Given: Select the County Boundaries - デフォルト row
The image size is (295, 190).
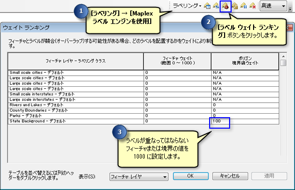Looking at the screenshot, I should coord(143,111).
